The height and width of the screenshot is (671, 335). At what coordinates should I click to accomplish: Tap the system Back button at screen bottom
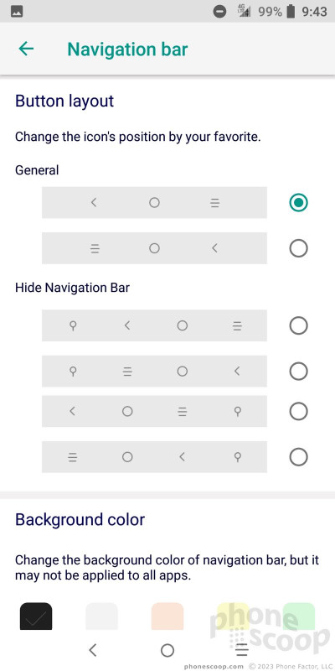(x=93, y=650)
